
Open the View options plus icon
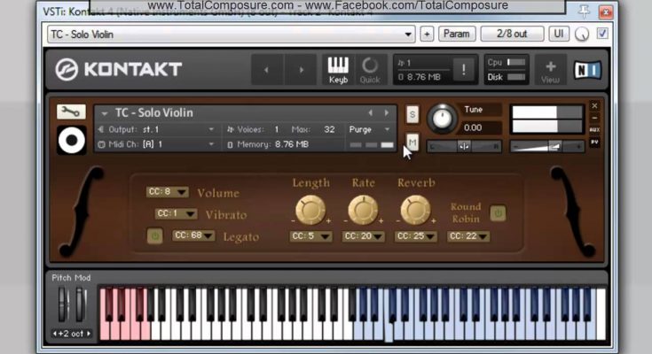pyautogui.click(x=550, y=69)
